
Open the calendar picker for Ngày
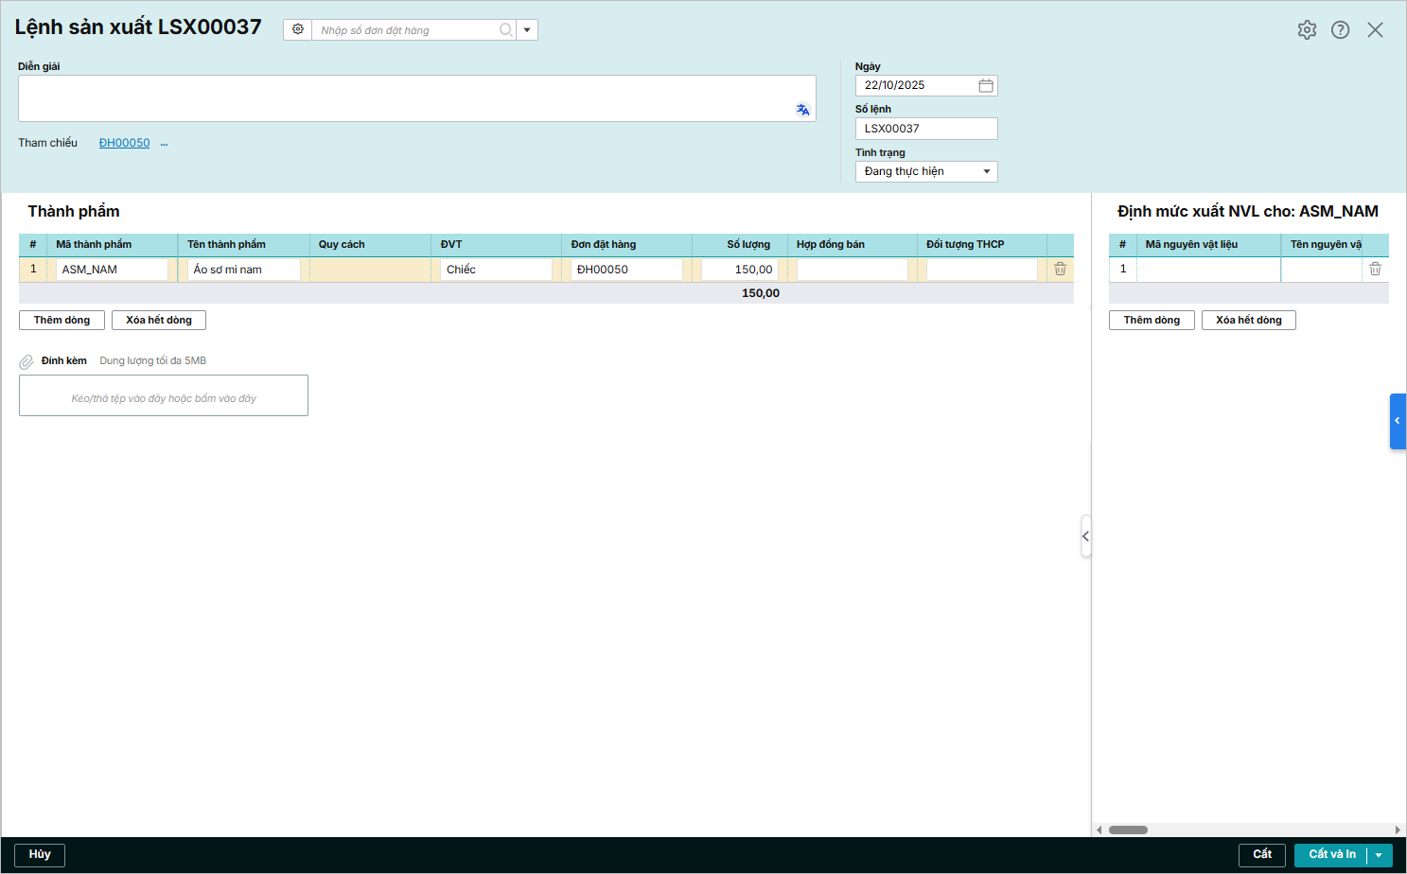tap(985, 86)
